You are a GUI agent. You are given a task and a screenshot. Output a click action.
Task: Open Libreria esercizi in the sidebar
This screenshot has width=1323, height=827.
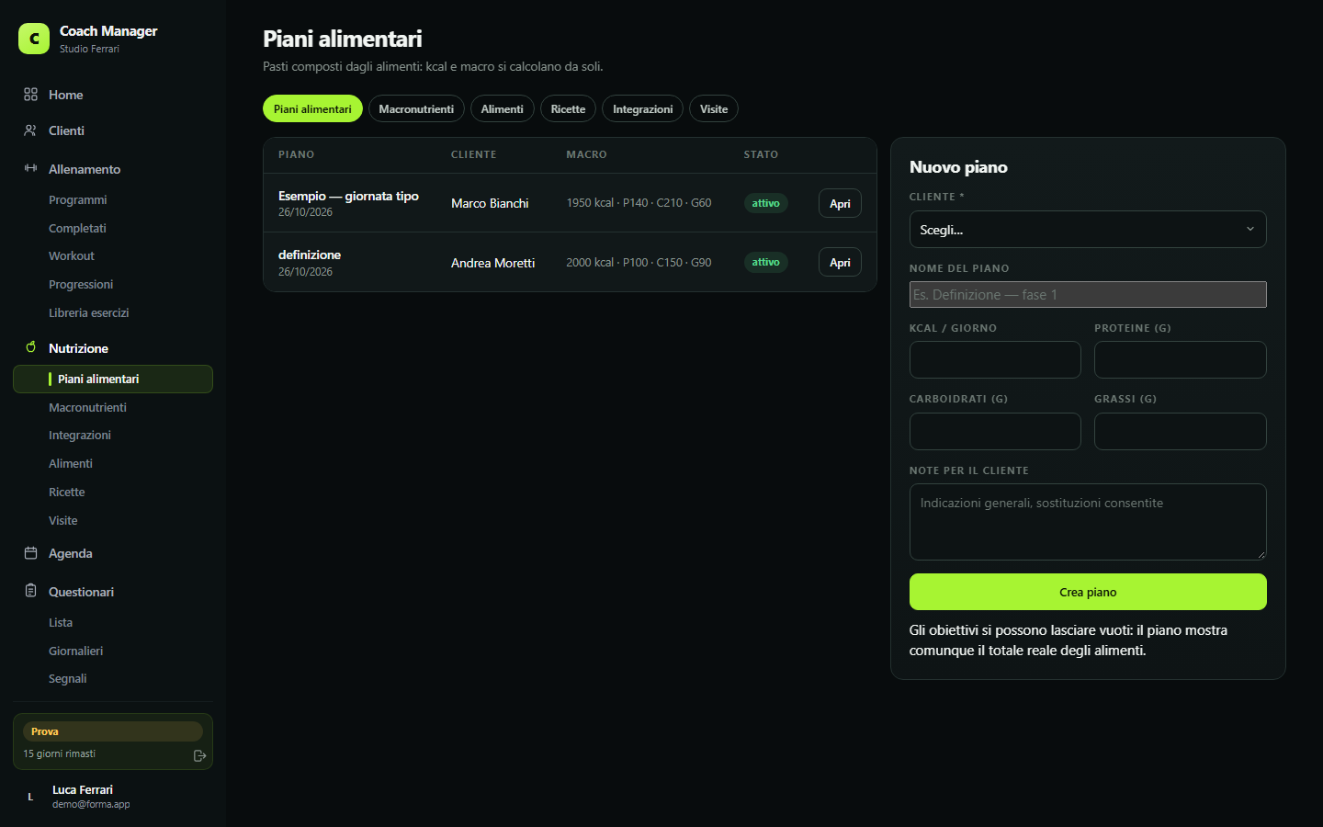click(88, 312)
